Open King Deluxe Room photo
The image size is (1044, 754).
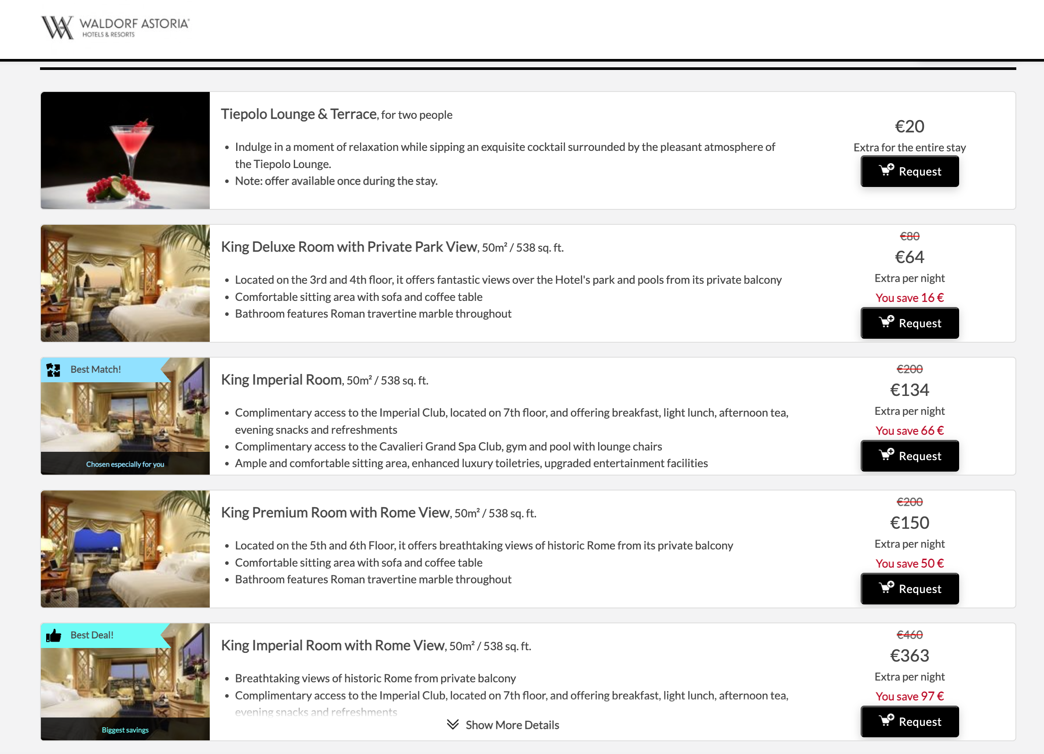pos(125,283)
